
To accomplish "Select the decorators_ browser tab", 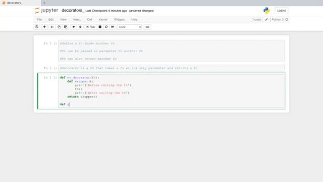I will tap(20, 3).
